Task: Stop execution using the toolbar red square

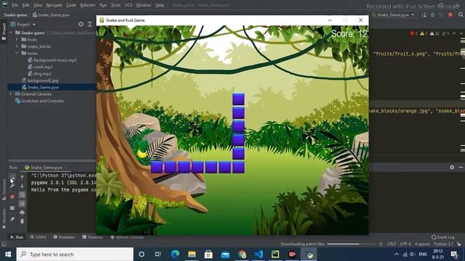Action: (450, 14)
